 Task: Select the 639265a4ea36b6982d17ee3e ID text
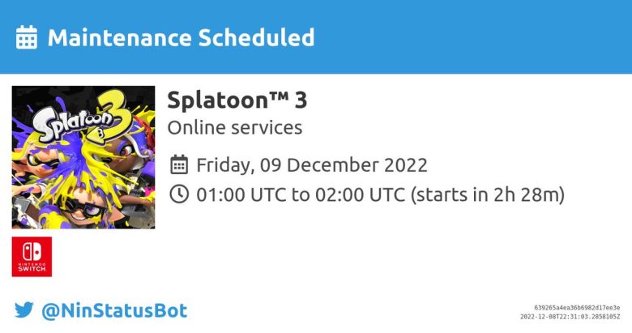tap(572, 308)
